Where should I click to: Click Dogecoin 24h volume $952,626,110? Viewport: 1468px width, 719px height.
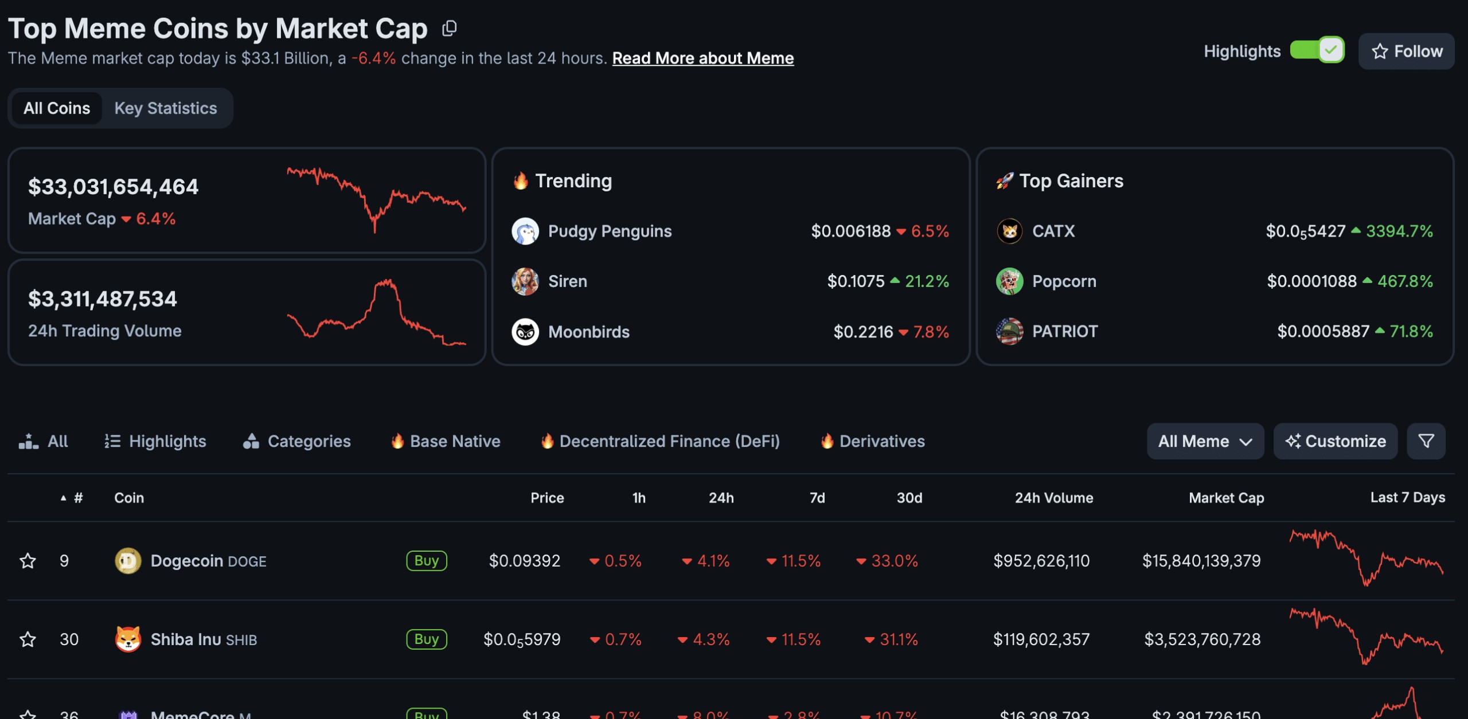(x=1041, y=561)
